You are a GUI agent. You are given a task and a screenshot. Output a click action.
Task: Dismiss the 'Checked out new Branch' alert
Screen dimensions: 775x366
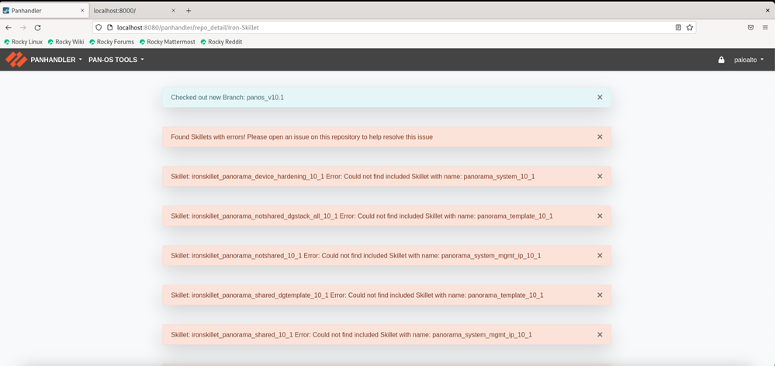coord(600,98)
